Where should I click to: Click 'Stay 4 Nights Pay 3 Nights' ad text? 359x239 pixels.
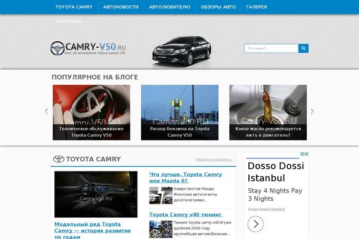tap(275, 195)
